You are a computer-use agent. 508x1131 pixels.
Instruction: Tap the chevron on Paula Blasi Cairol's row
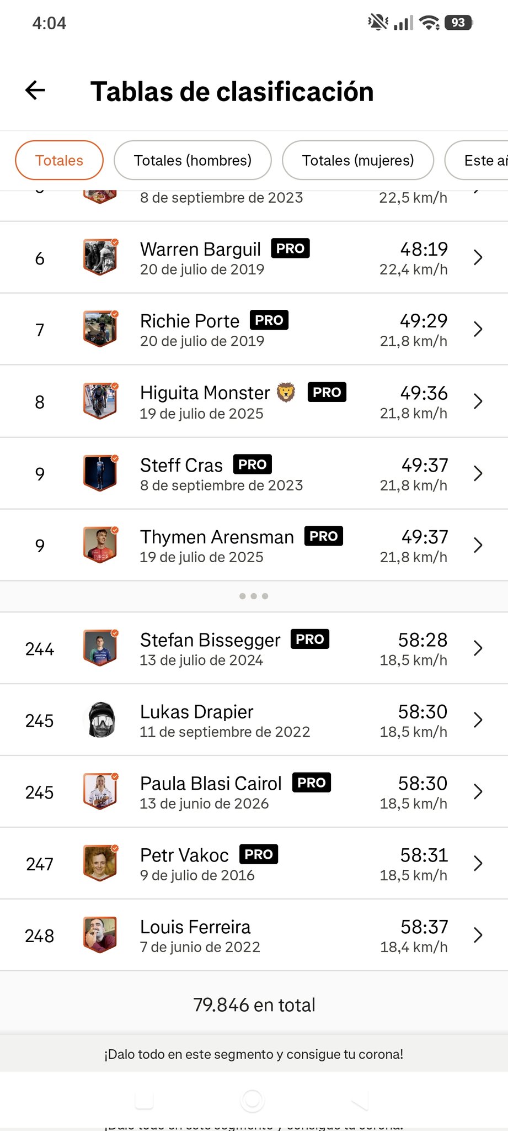pos(478,792)
